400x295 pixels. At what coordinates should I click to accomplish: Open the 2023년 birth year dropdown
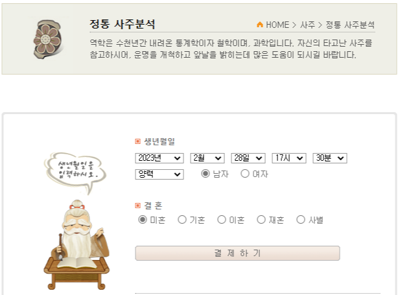click(159, 158)
